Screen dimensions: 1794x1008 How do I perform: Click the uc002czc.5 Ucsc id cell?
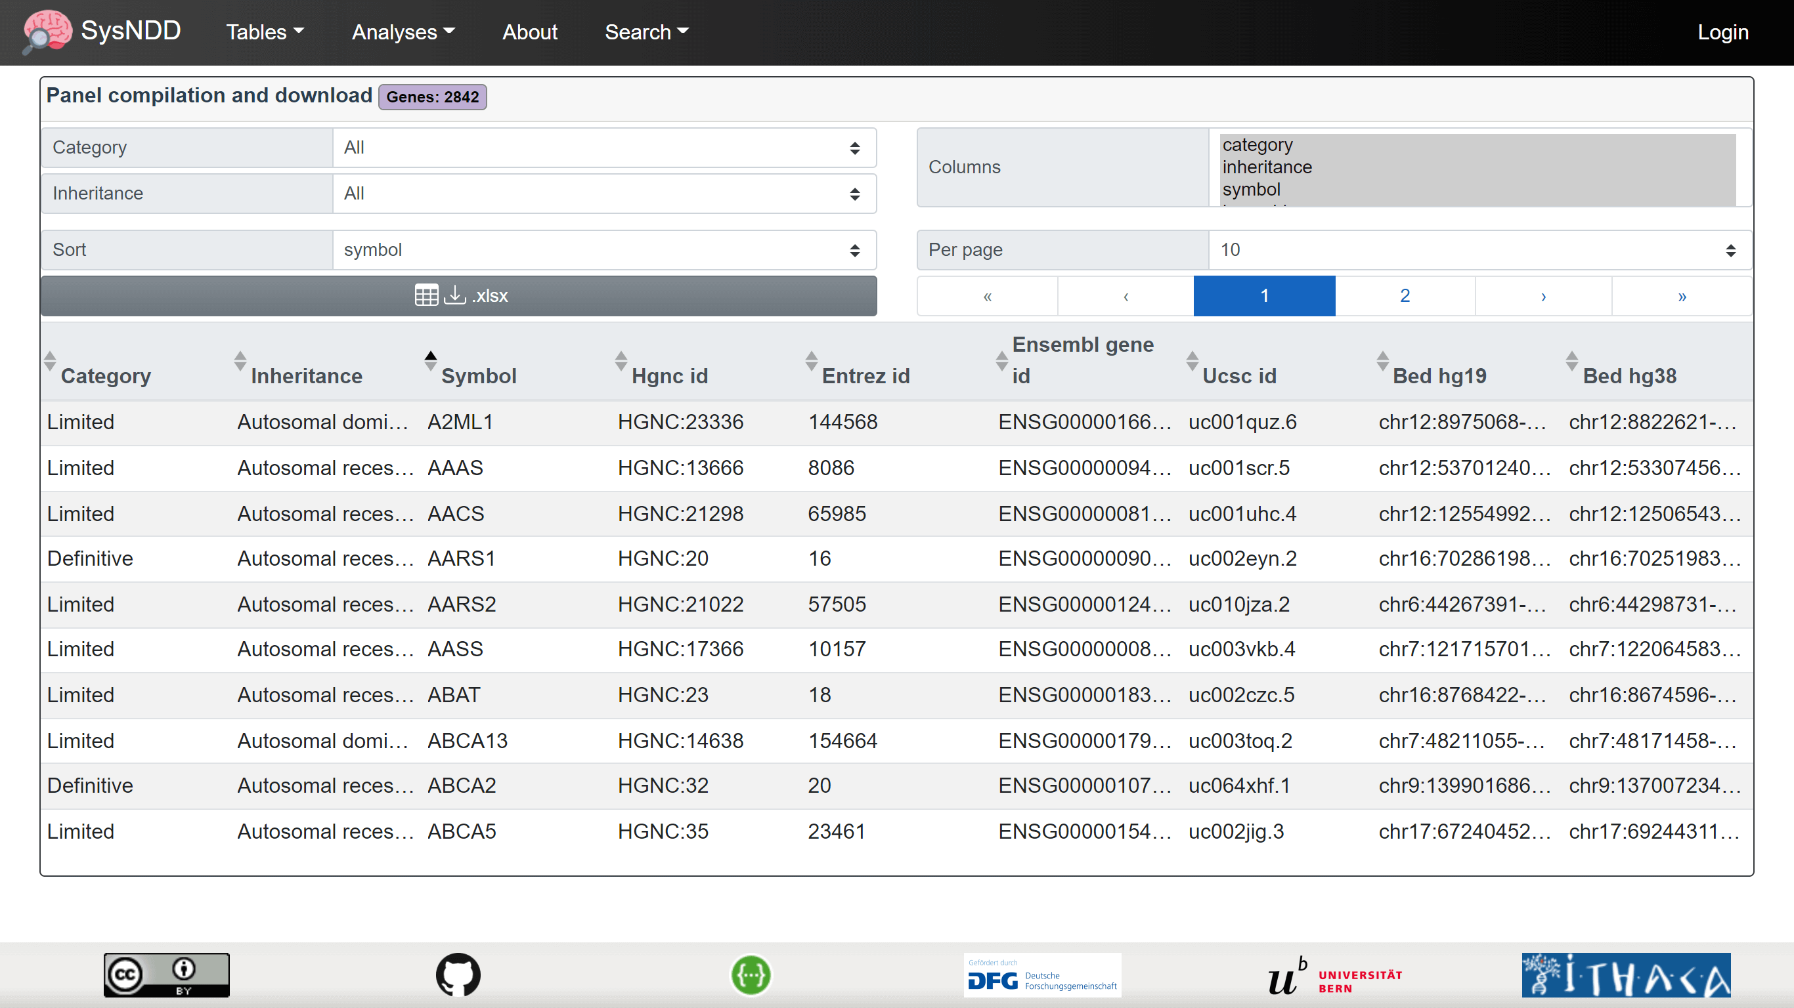(1241, 695)
